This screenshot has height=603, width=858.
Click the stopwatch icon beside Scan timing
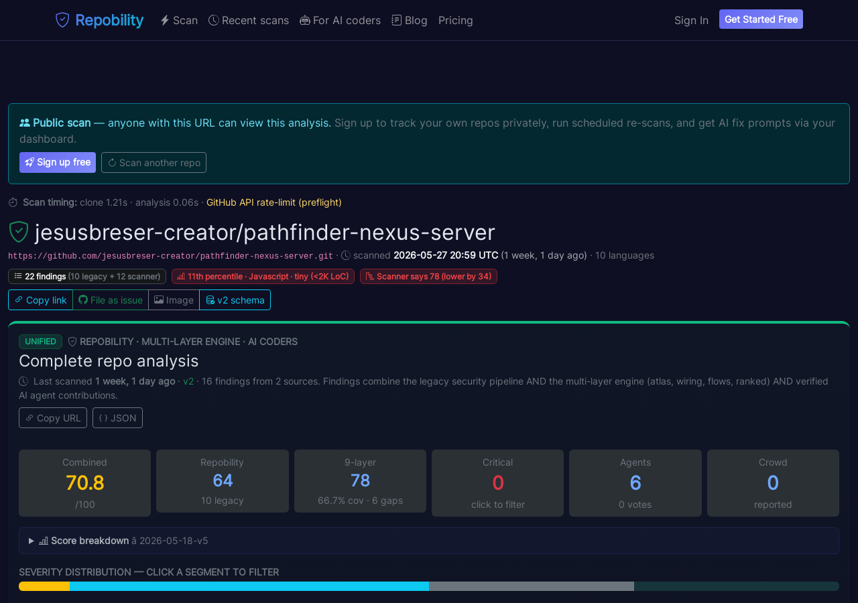click(x=13, y=202)
